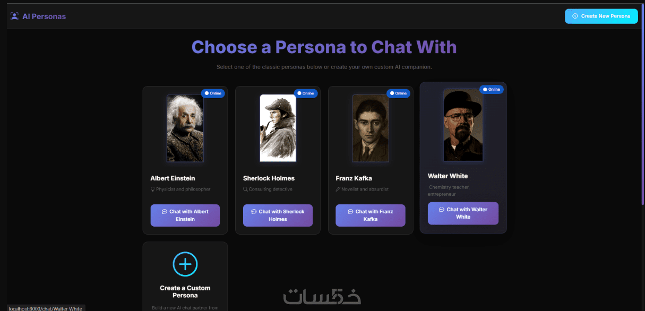Open the AI Personas home link
The image size is (645, 311).
[x=44, y=16]
